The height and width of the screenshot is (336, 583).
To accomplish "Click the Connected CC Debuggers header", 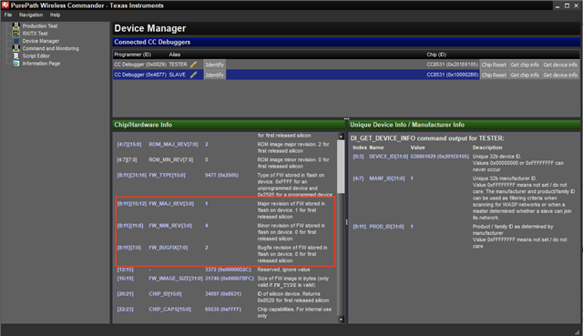I will 346,42.
